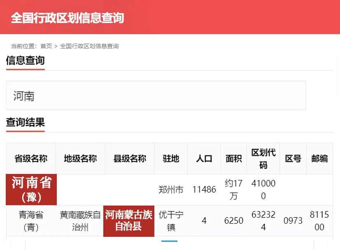Viewport: 340px width, 250px height.
Task: Select the 黄南藏族自治州 cell
Action: coord(80,221)
